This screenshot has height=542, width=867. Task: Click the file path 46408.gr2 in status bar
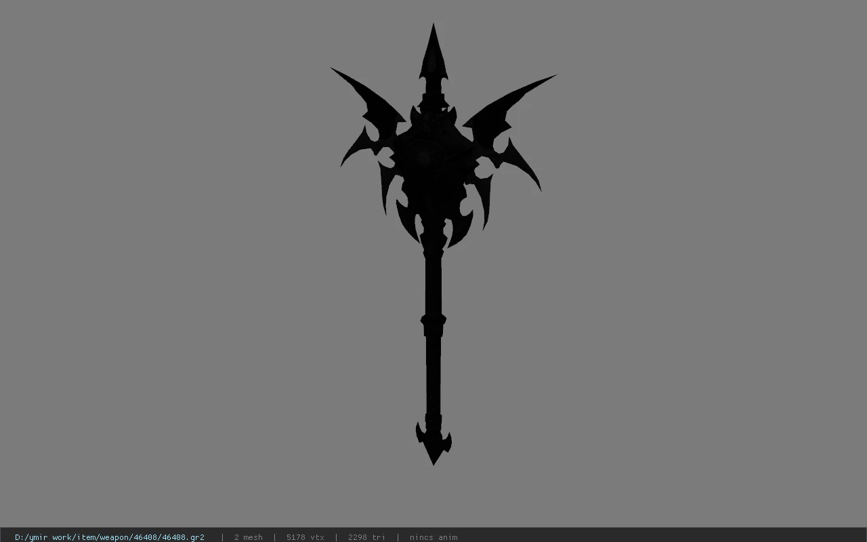(x=110, y=537)
